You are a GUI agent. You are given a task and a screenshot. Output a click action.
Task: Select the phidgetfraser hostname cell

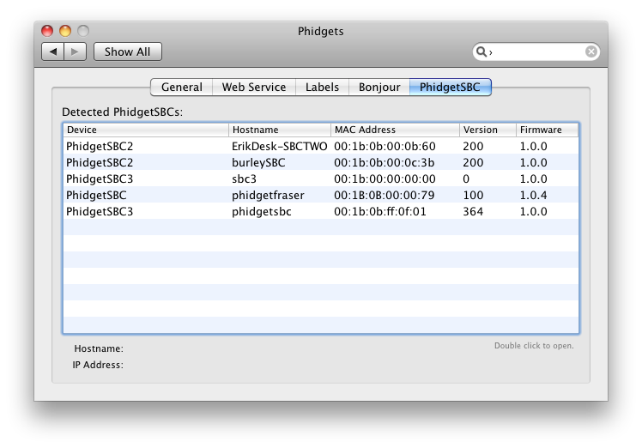(268, 196)
